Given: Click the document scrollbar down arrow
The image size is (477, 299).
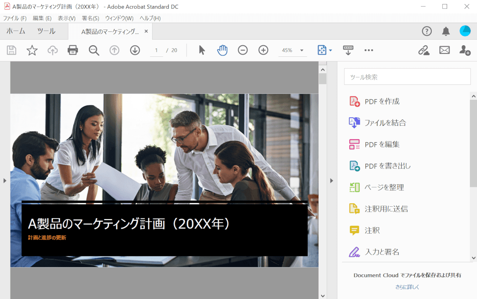Looking at the screenshot, I should (323, 295).
